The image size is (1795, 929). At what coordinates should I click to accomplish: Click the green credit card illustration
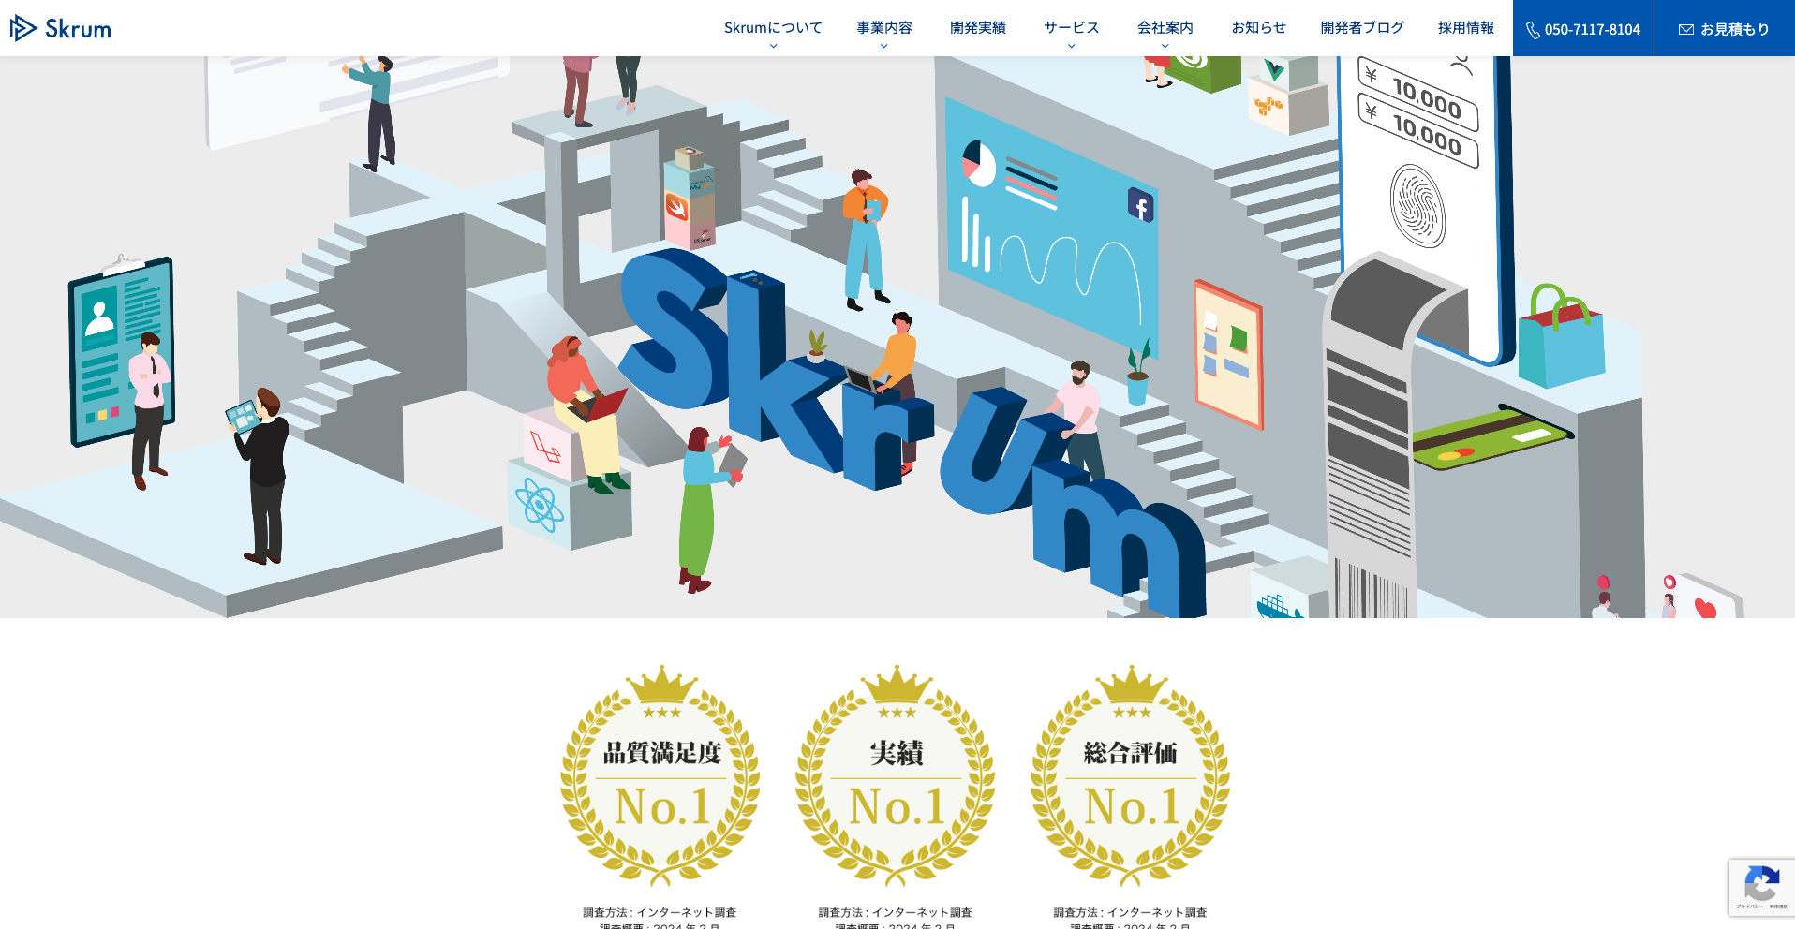point(1490,437)
